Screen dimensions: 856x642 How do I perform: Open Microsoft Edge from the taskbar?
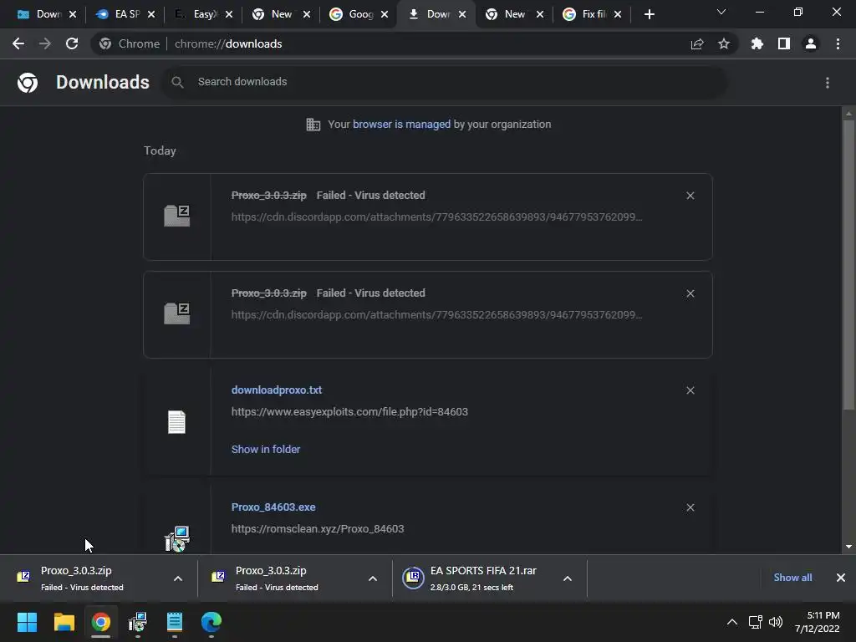pos(211,622)
